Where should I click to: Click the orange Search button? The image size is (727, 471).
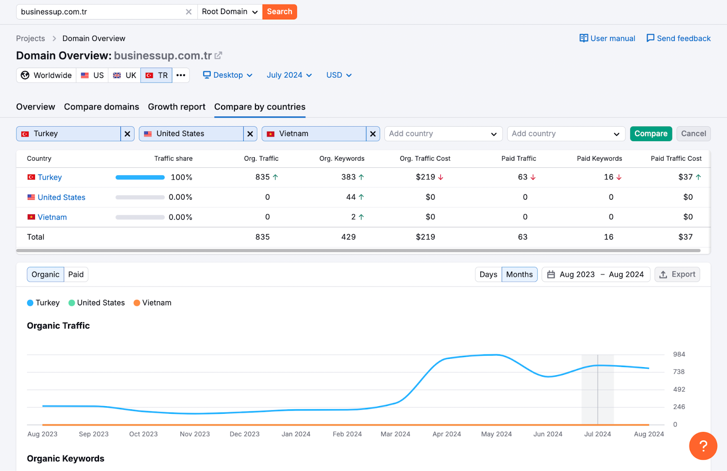[x=279, y=12]
